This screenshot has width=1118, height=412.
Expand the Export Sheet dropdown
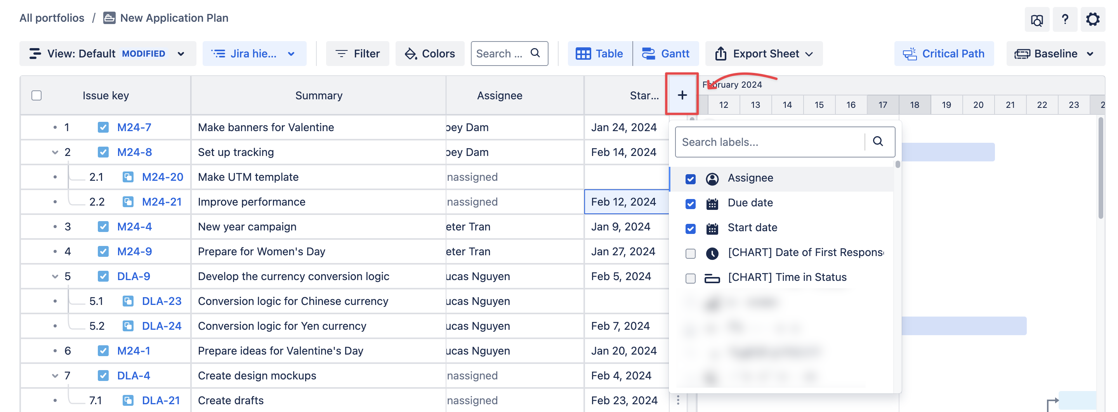(764, 54)
